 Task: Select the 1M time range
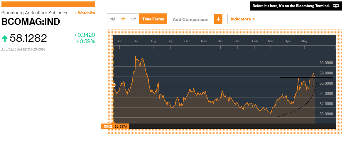pos(113,19)
